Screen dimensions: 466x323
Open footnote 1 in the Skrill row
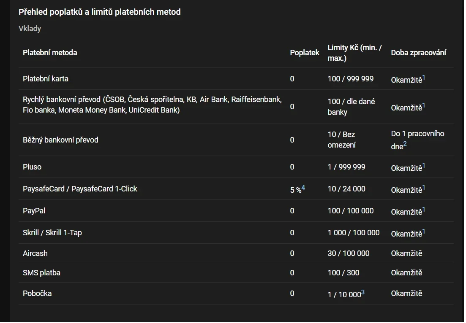click(x=424, y=231)
